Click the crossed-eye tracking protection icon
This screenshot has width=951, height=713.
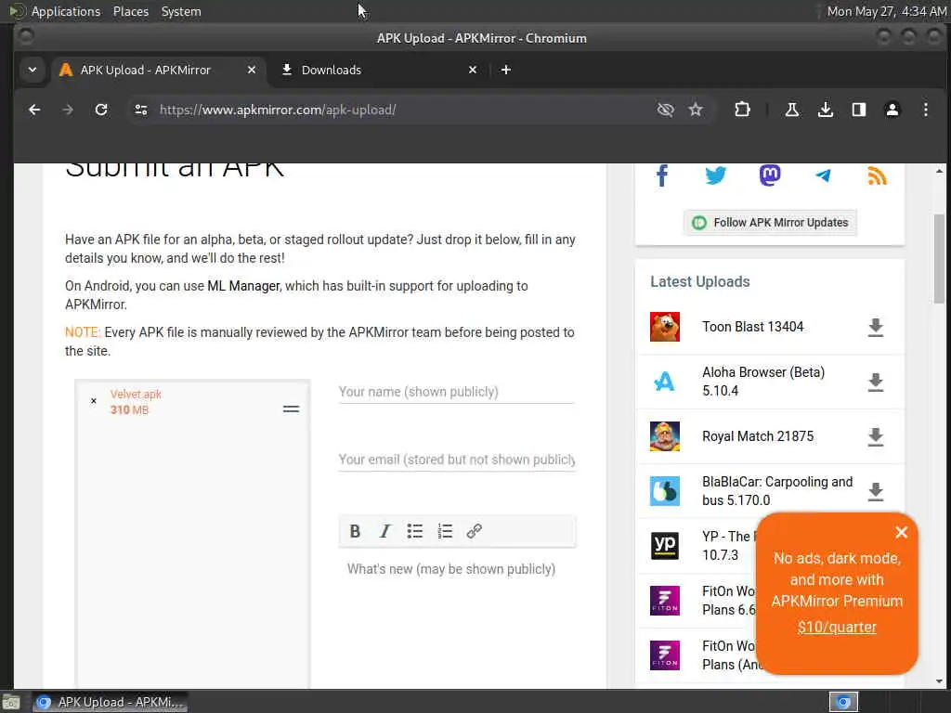coord(665,110)
